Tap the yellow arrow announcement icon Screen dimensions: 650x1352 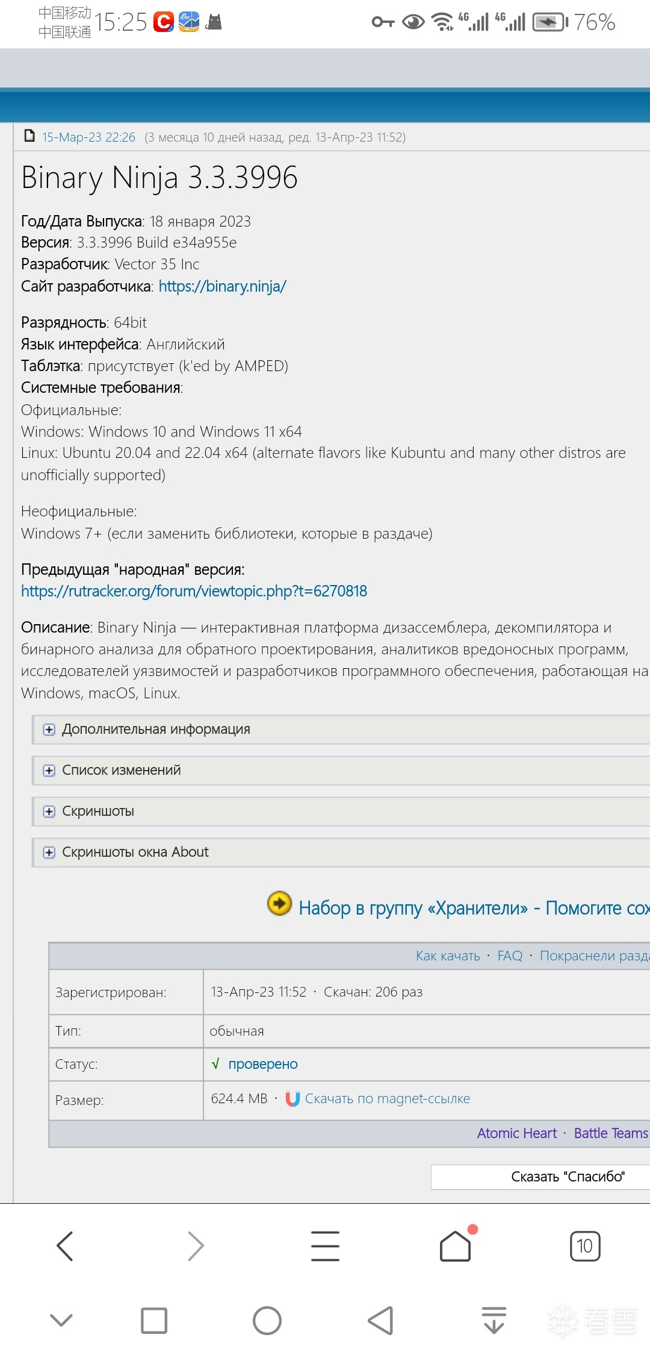pos(279,903)
